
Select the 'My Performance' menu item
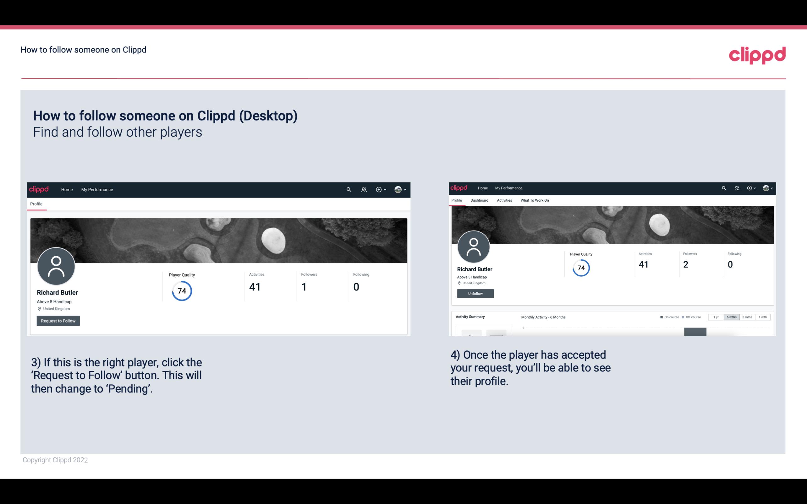point(96,189)
